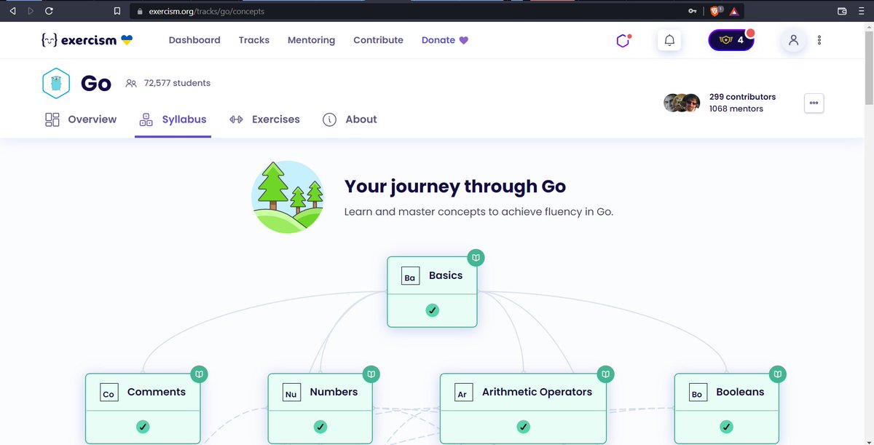
Task: Click the Donate link with heart
Action: click(x=445, y=40)
